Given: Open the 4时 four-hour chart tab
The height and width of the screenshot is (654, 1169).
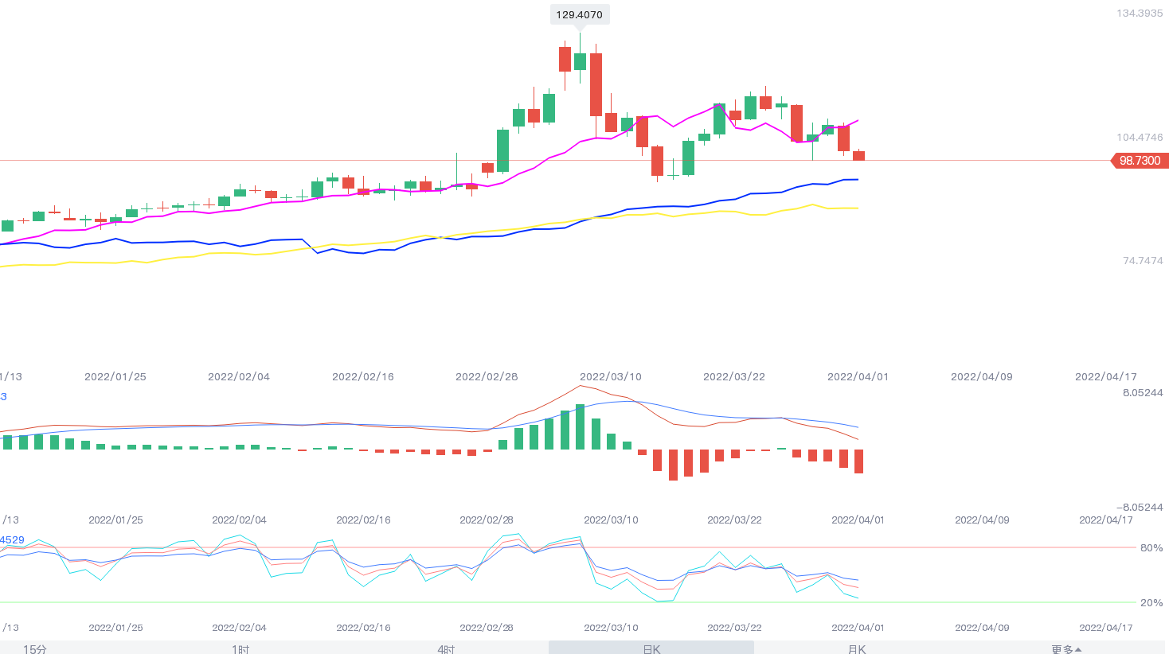Looking at the screenshot, I should point(446,648).
